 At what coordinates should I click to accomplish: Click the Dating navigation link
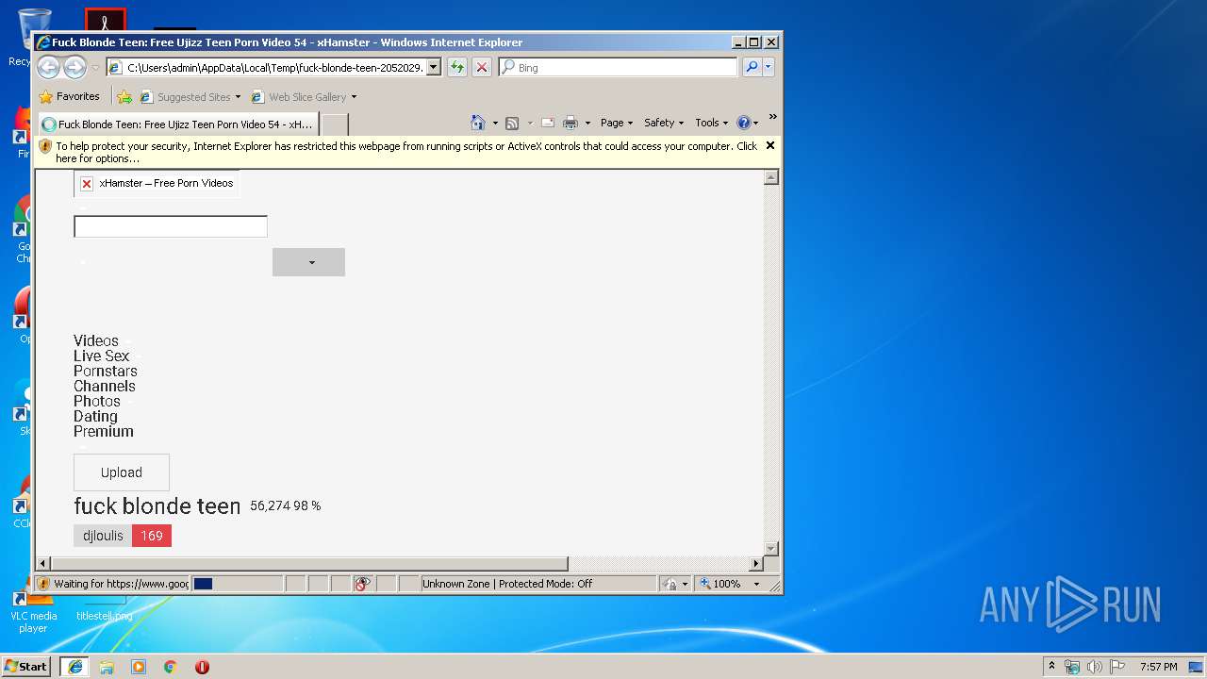point(95,416)
